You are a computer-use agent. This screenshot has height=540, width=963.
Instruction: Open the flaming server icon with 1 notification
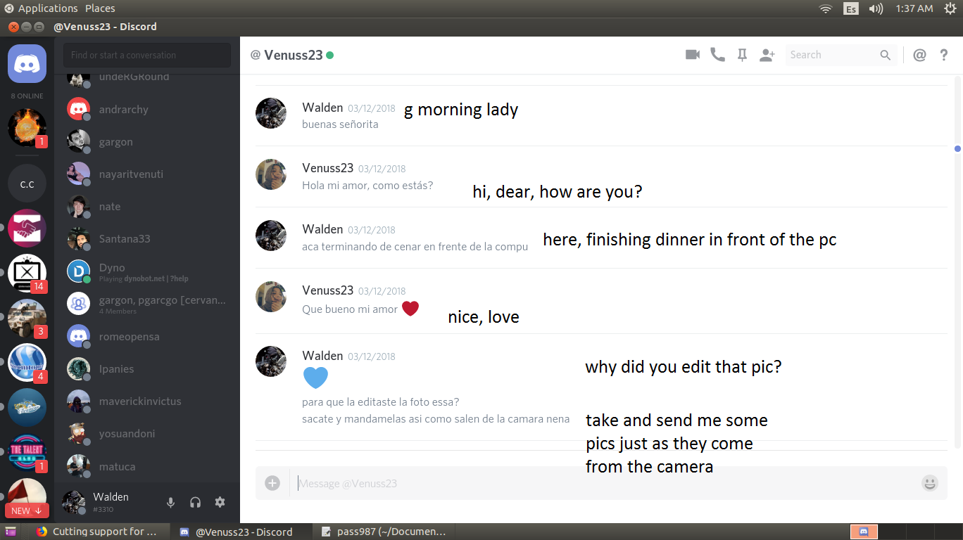coord(27,127)
